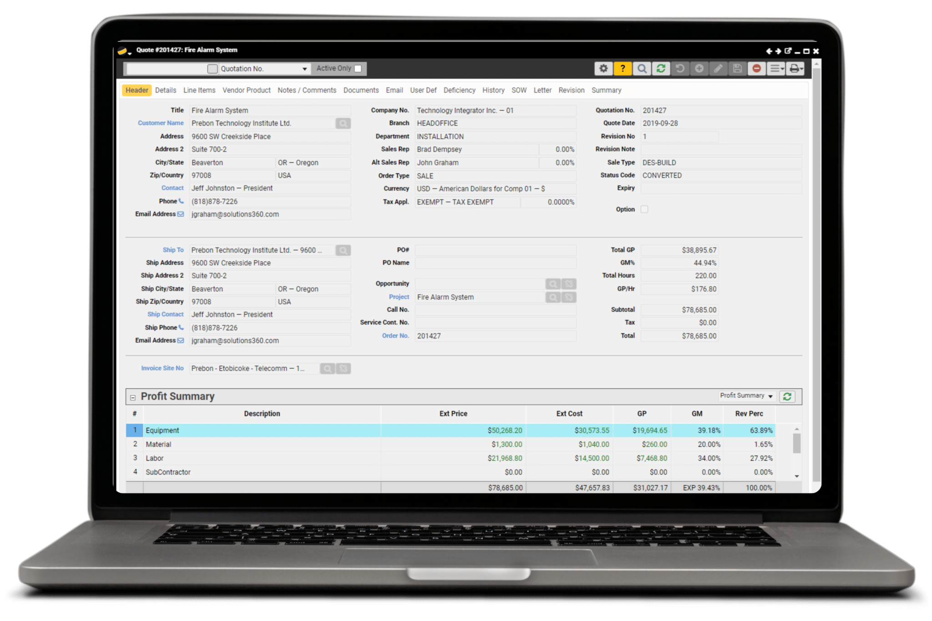
Task: Follow the Order No. link
Action: tap(395, 336)
